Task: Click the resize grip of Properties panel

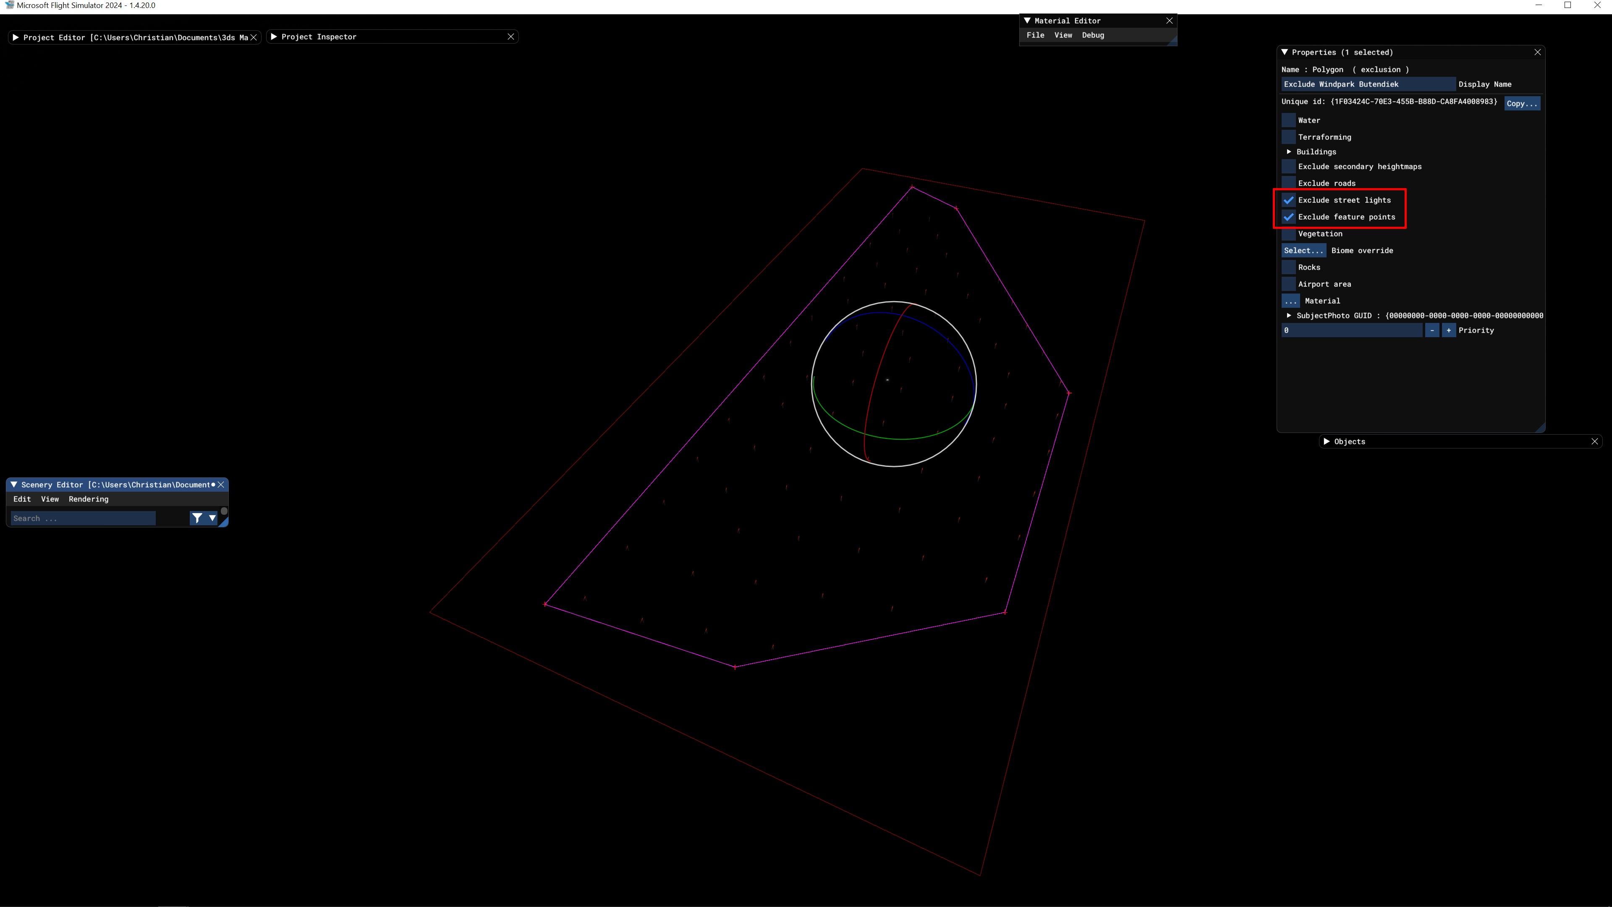Action: tap(1540, 427)
